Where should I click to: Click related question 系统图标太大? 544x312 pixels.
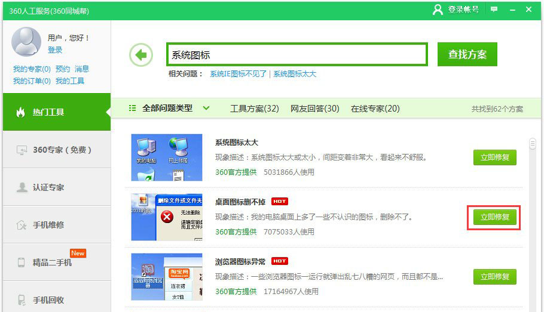tap(295, 74)
